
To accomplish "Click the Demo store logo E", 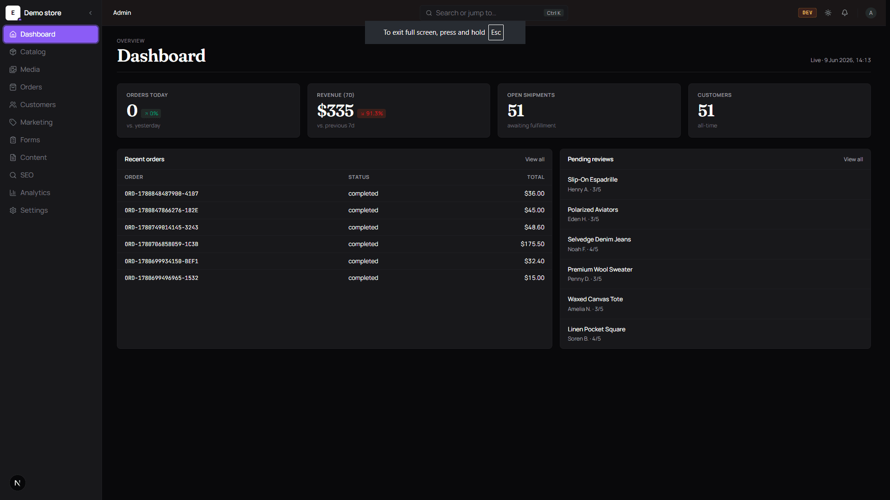I will click(x=13, y=13).
